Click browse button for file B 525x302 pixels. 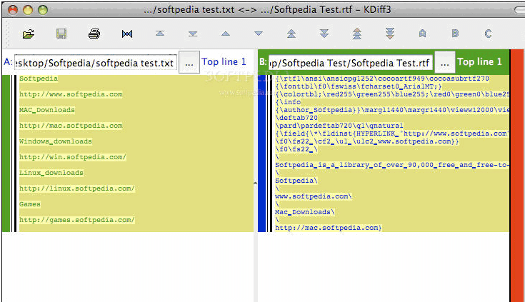444,63
